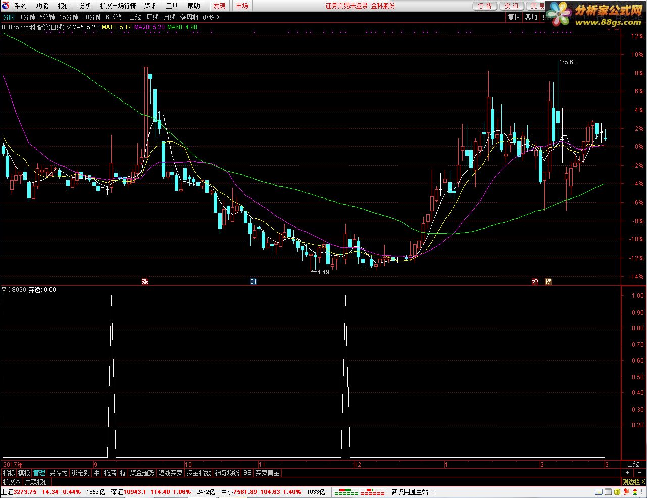Viewport: 647px width, 498px height.
Task: Select the 模板 bottom tab
Action: [24, 473]
